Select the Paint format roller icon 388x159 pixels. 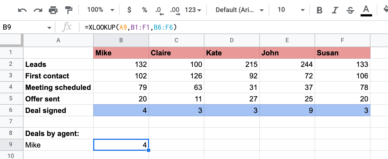pos(68,10)
